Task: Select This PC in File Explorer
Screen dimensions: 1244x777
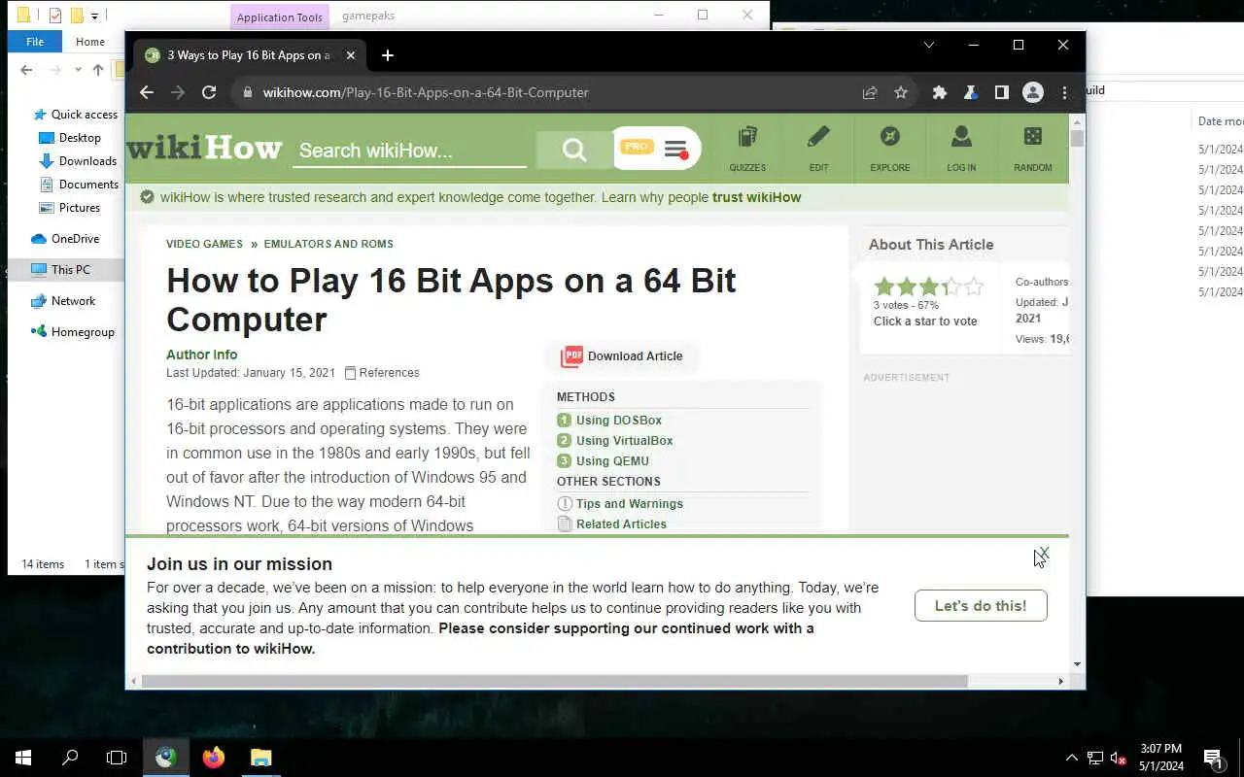Action: click(70, 270)
